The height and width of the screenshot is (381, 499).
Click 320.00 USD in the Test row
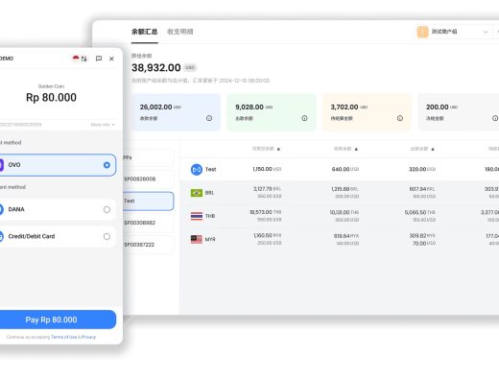point(422,169)
